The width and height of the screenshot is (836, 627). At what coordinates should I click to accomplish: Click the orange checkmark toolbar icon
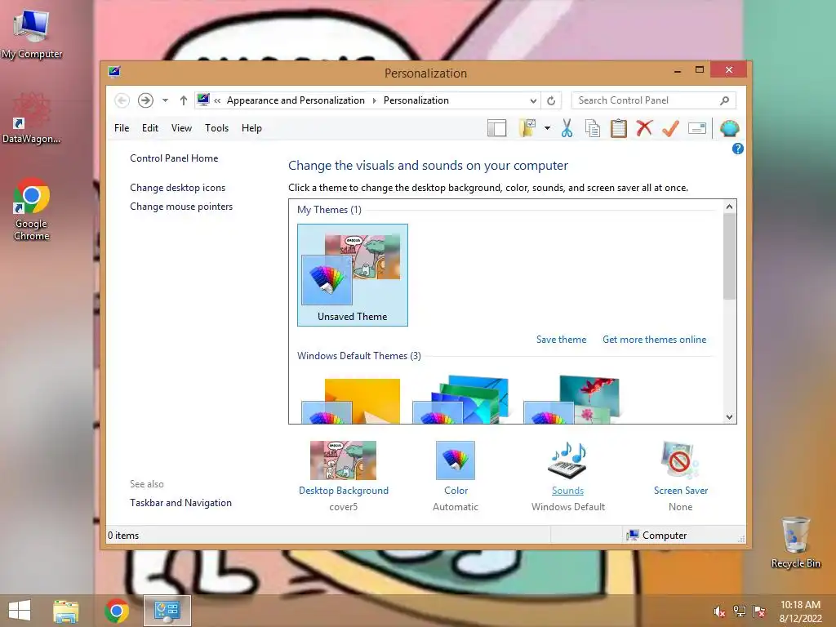point(671,128)
